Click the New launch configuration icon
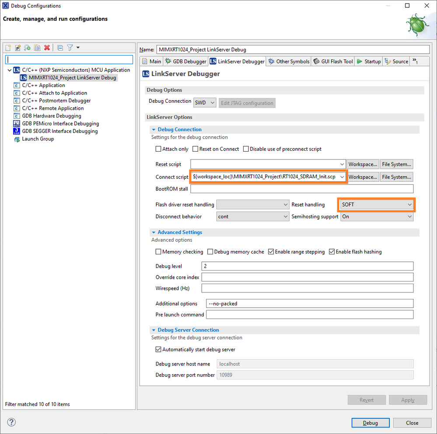 pos(9,48)
